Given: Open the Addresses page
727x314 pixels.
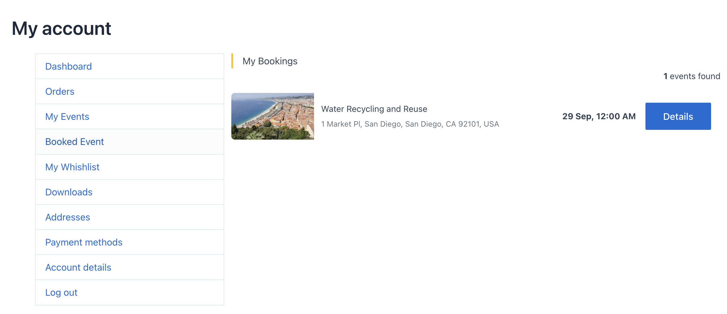Looking at the screenshot, I should pyautogui.click(x=68, y=217).
